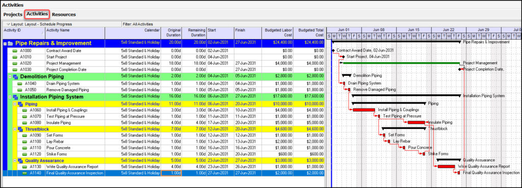Edit the Original Duration field for A1140
Image resolution: width=522 pixels, height=188 pixels.
coord(171,173)
